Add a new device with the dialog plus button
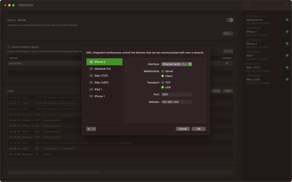292x182 pixels. pos(89,129)
